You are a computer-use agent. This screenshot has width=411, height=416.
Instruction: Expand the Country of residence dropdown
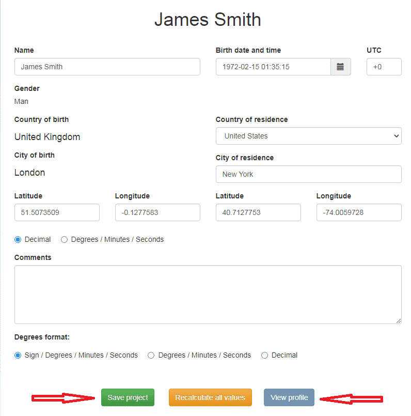click(308, 136)
